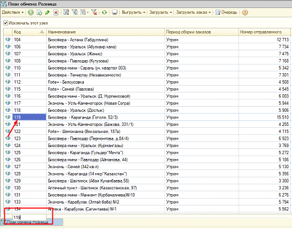Viewport: 292px width, 229px height.
Task: Select row Биосфера - Астана (Габдуллина)
Action: [147, 40]
